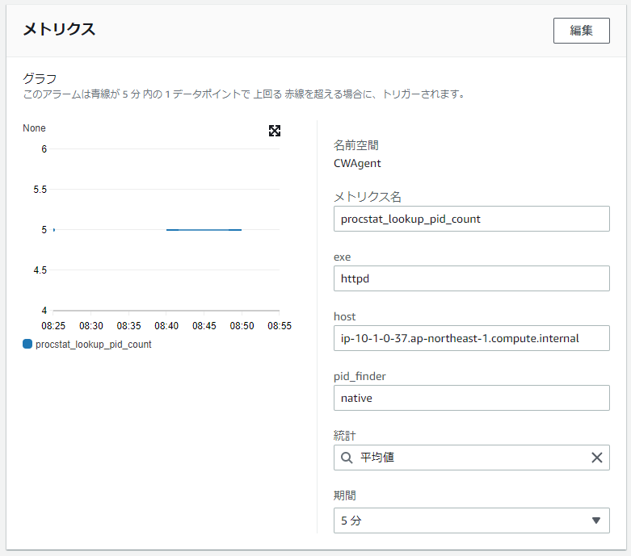631x556 pixels.
Task: Click the 5.5 y-axis label
Action: (x=40, y=190)
